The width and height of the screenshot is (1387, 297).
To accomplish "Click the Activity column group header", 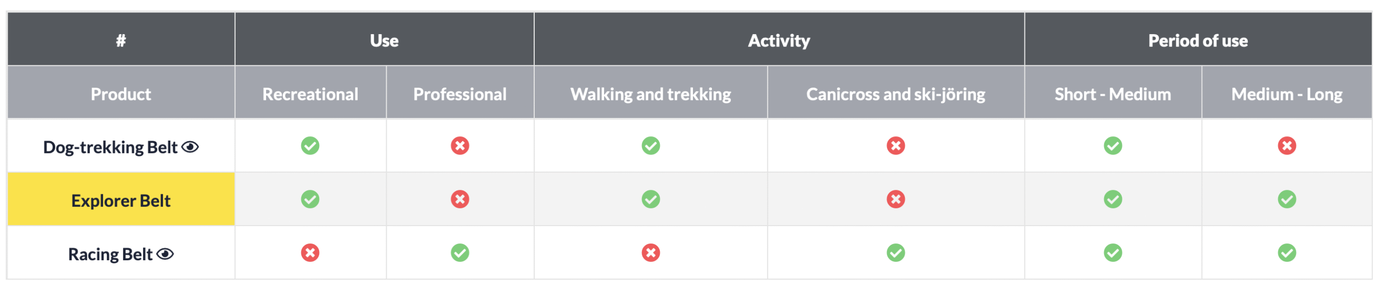I will (x=779, y=41).
